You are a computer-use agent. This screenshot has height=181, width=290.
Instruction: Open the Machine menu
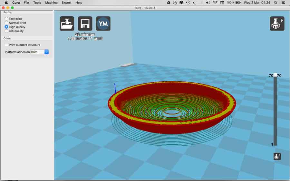click(x=51, y=3)
